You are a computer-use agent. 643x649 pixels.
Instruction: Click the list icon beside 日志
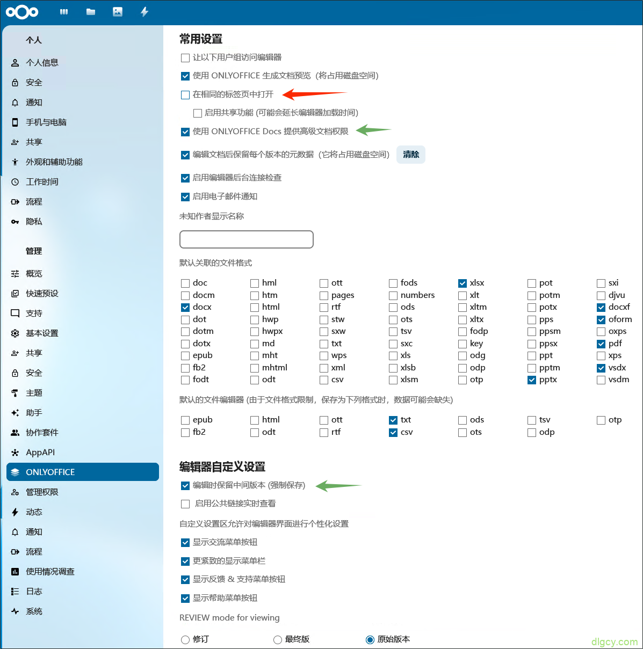(15, 592)
